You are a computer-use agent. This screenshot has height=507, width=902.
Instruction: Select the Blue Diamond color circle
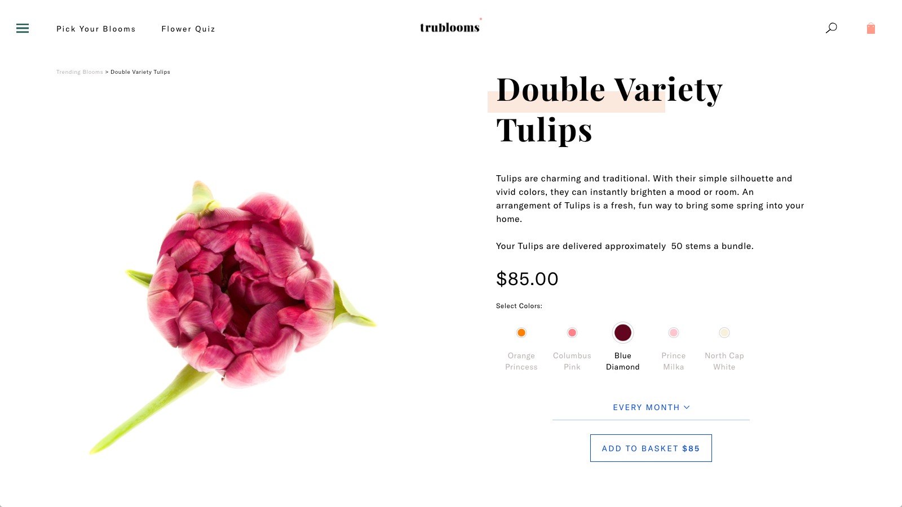[x=623, y=333]
